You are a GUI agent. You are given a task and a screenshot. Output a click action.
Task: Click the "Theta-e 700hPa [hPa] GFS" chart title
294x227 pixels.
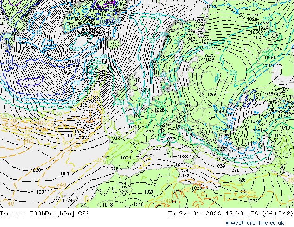tap(45, 214)
